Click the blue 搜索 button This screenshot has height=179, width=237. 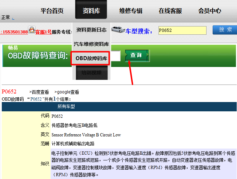click(x=225, y=30)
